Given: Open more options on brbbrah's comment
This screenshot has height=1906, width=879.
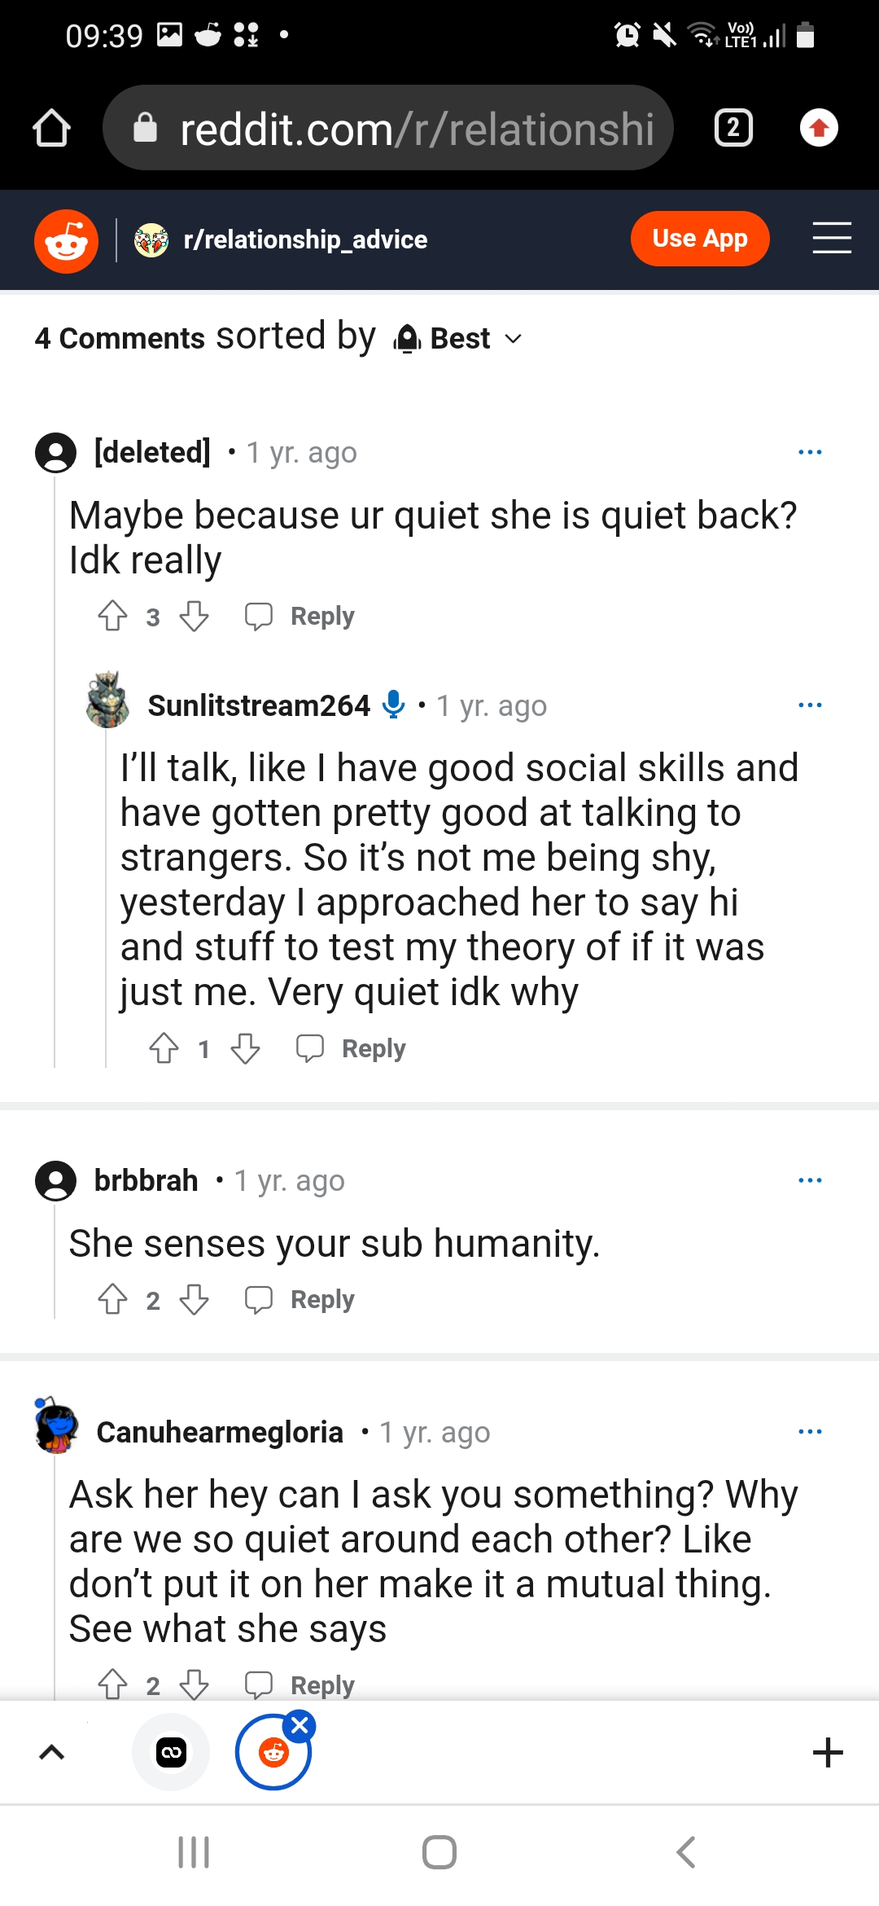Looking at the screenshot, I should pyautogui.click(x=810, y=1179).
